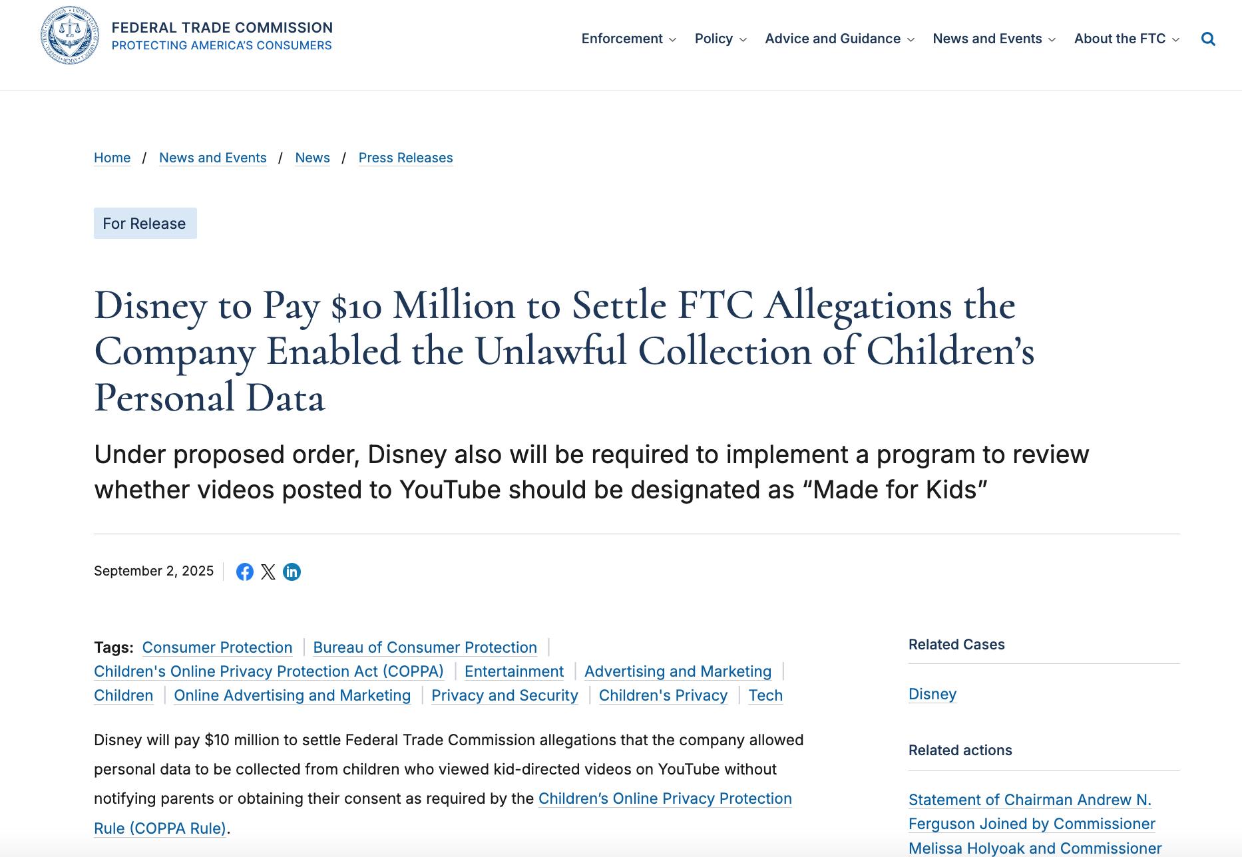1242x857 pixels.
Task: Expand the Enforcement menu
Action: 628,39
